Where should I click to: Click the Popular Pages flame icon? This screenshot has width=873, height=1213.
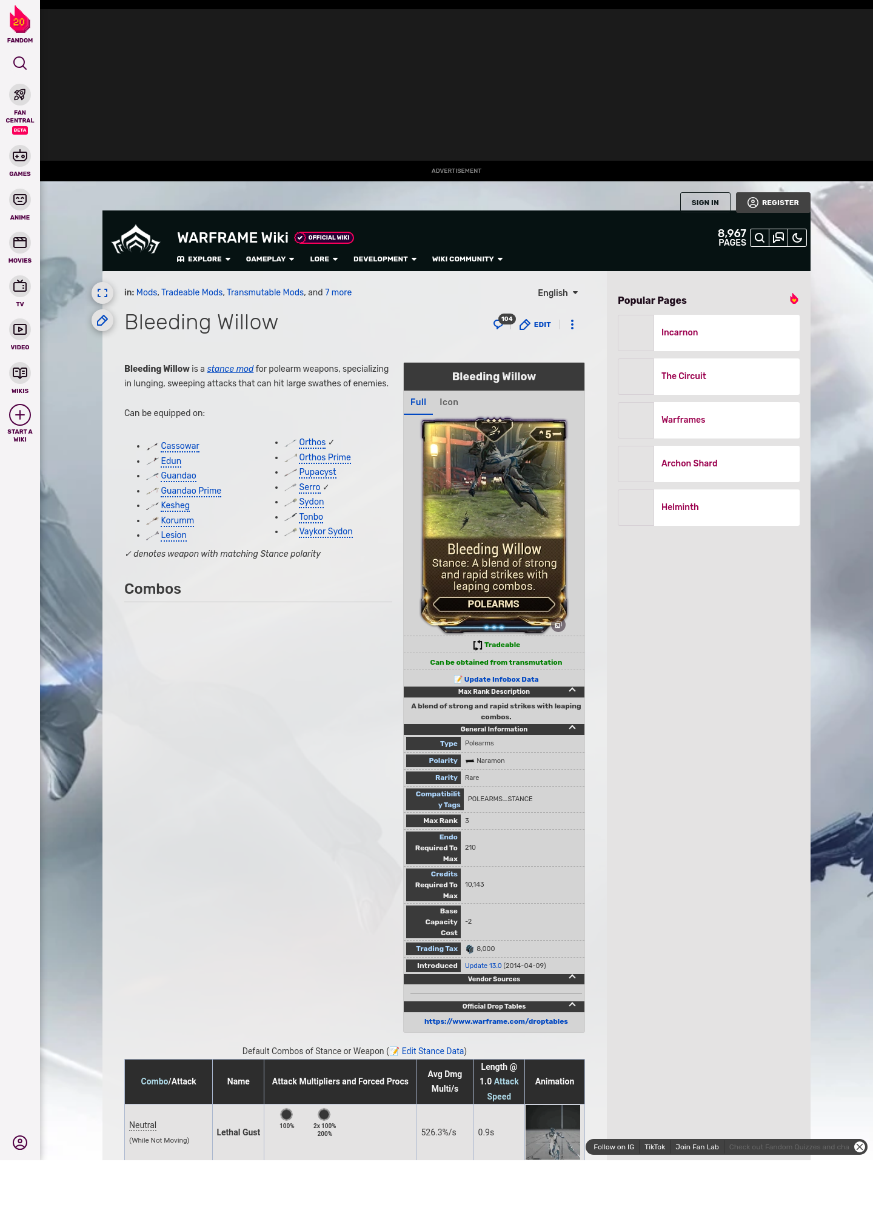(x=794, y=298)
